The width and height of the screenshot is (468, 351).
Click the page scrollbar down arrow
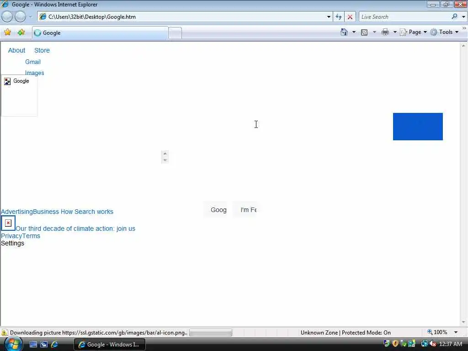coord(463,322)
